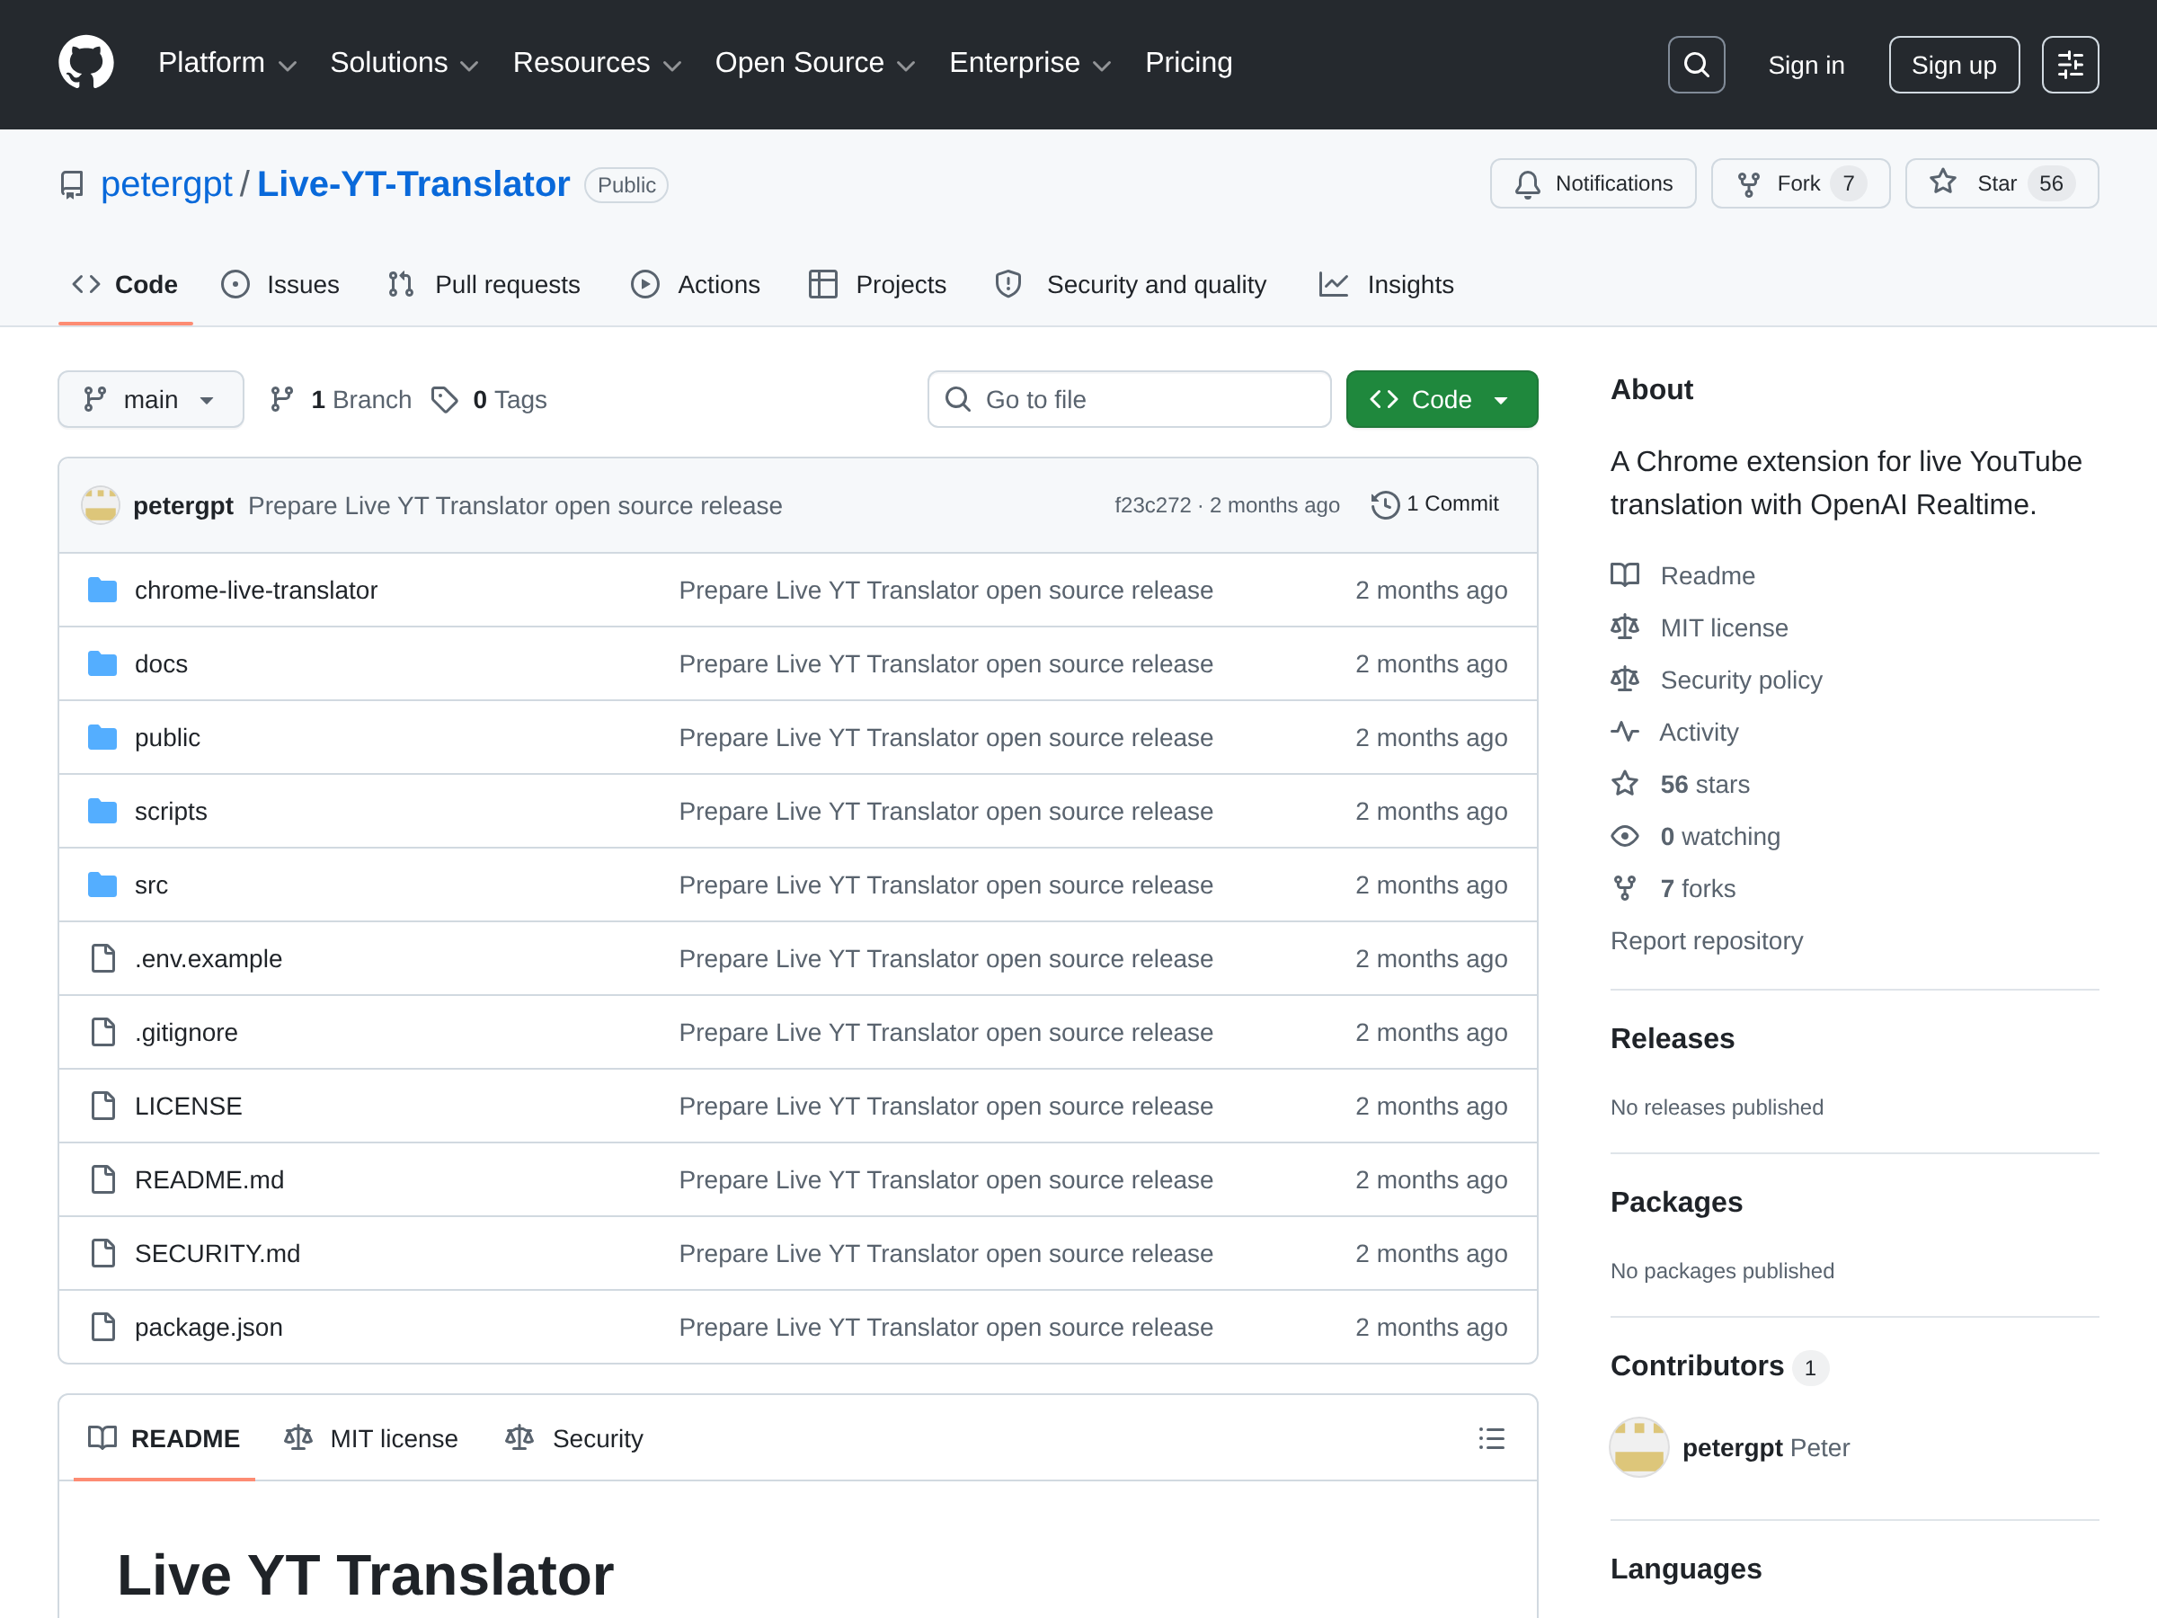The width and height of the screenshot is (2157, 1618).
Task: Click the src folder icon
Action: (102, 885)
